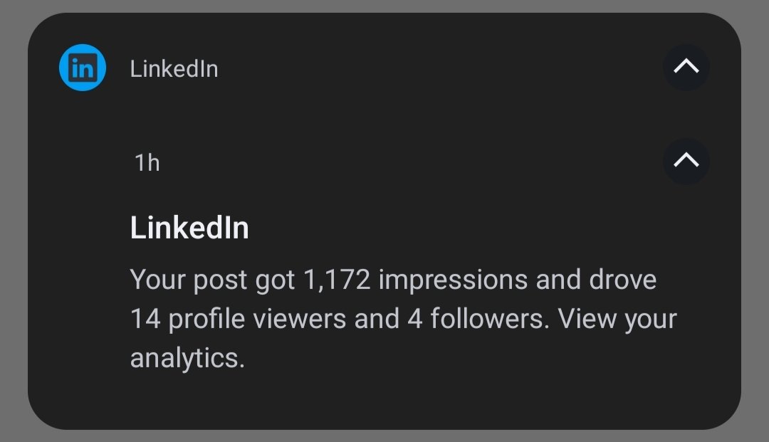This screenshot has height=442, width=769.
Task: Tap the blue LinkedIn app icon
Action: 83,68
